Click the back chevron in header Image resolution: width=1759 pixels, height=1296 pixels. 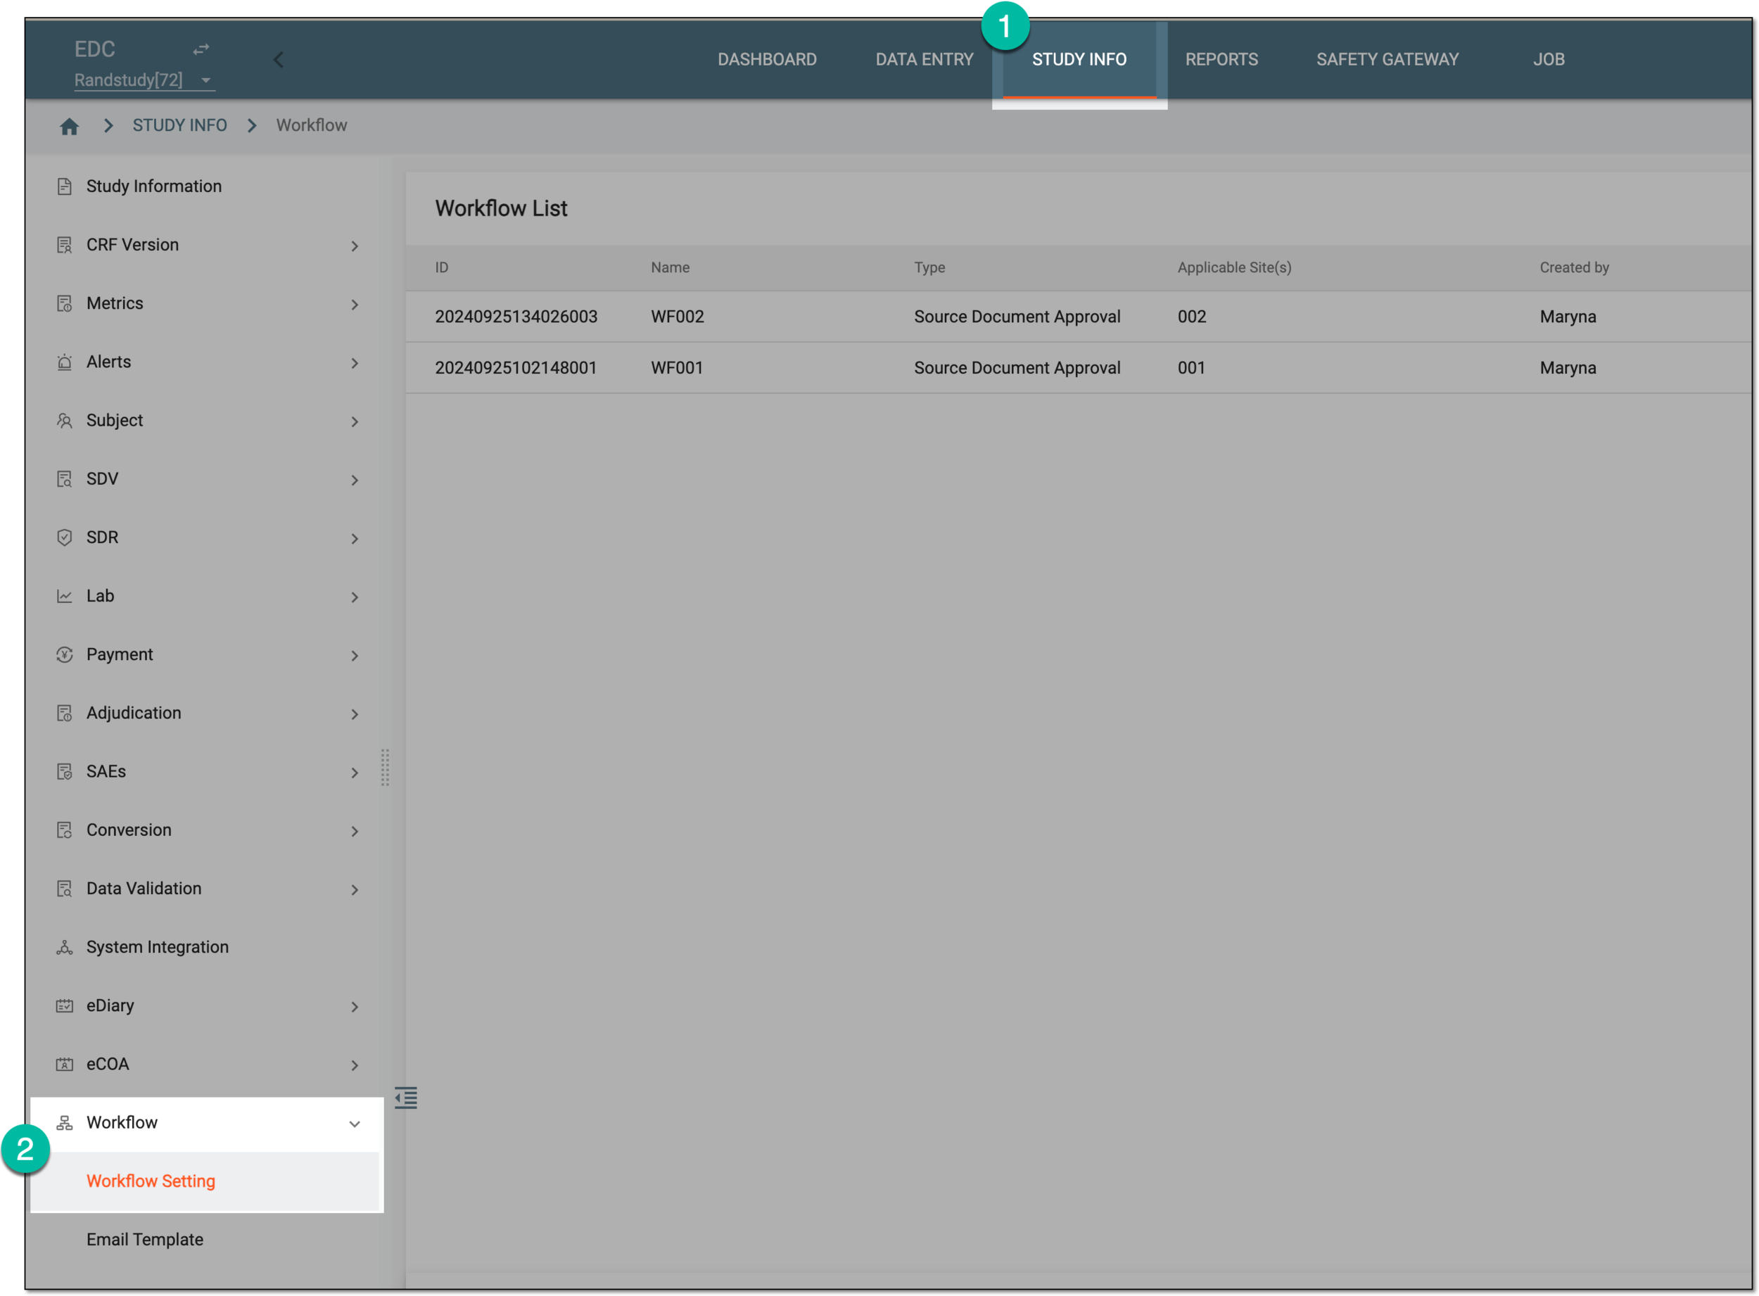pyautogui.click(x=279, y=60)
